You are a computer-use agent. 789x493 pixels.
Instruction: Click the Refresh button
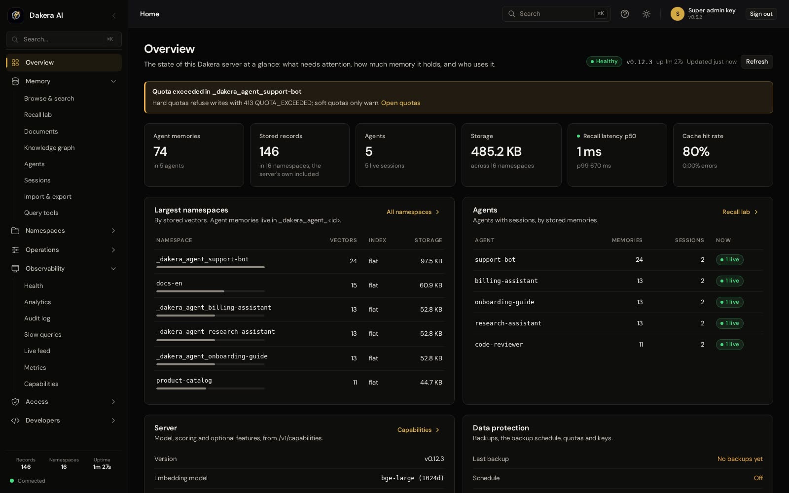point(756,62)
